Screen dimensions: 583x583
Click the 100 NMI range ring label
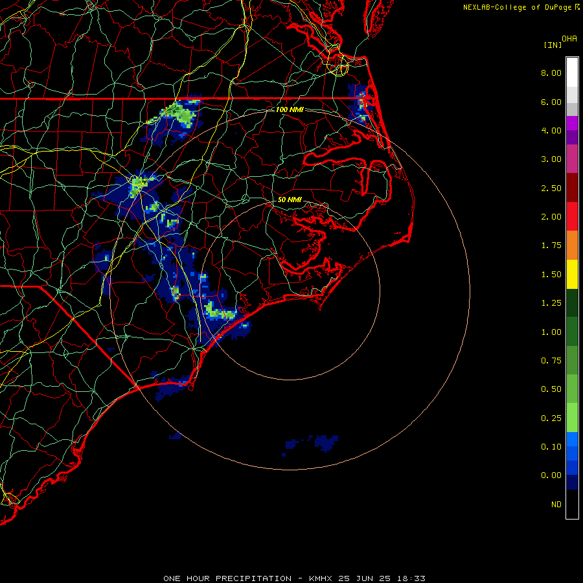point(290,109)
